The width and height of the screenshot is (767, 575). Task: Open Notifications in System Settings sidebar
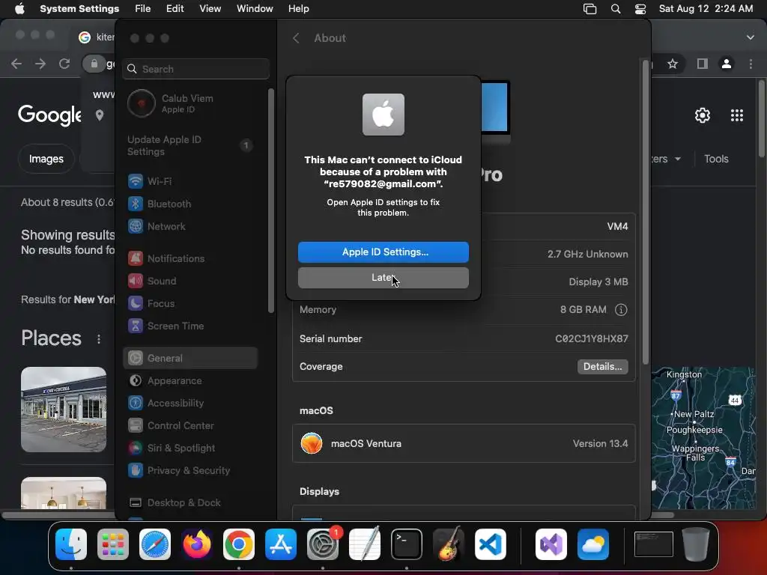[x=191, y=258]
